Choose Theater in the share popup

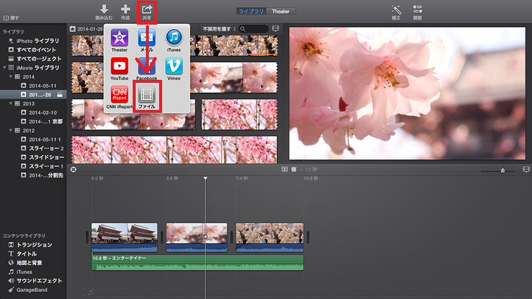(119, 38)
